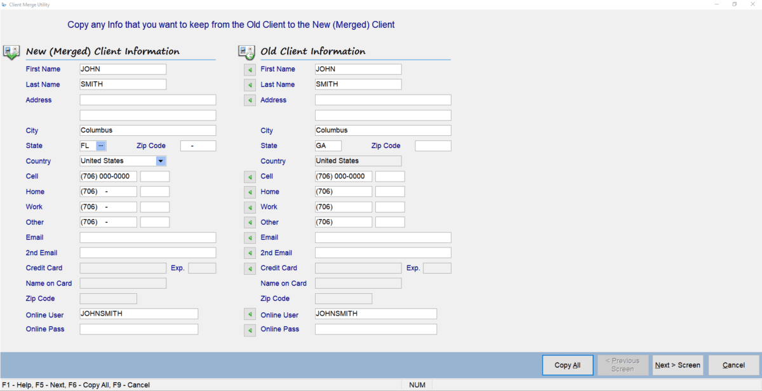Click the old client First Name field
The image size is (762, 391).
point(358,69)
